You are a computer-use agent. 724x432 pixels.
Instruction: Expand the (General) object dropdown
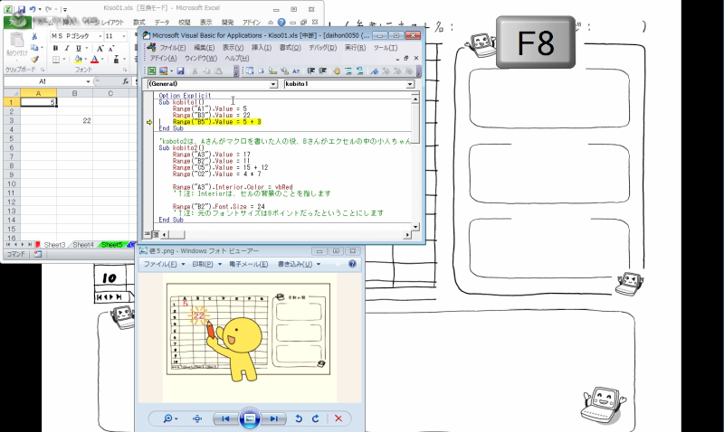point(273,83)
